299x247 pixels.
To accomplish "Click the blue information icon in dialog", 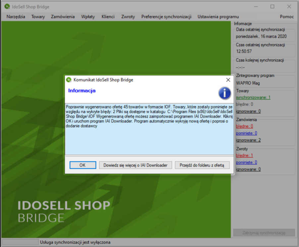I will pos(225,93).
